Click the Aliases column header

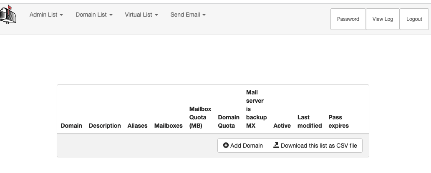tap(137, 126)
